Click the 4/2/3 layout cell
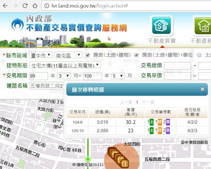The width and height of the screenshot is (211, 169). point(192,131)
